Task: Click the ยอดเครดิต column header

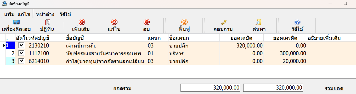Action: click(x=285, y=38)
